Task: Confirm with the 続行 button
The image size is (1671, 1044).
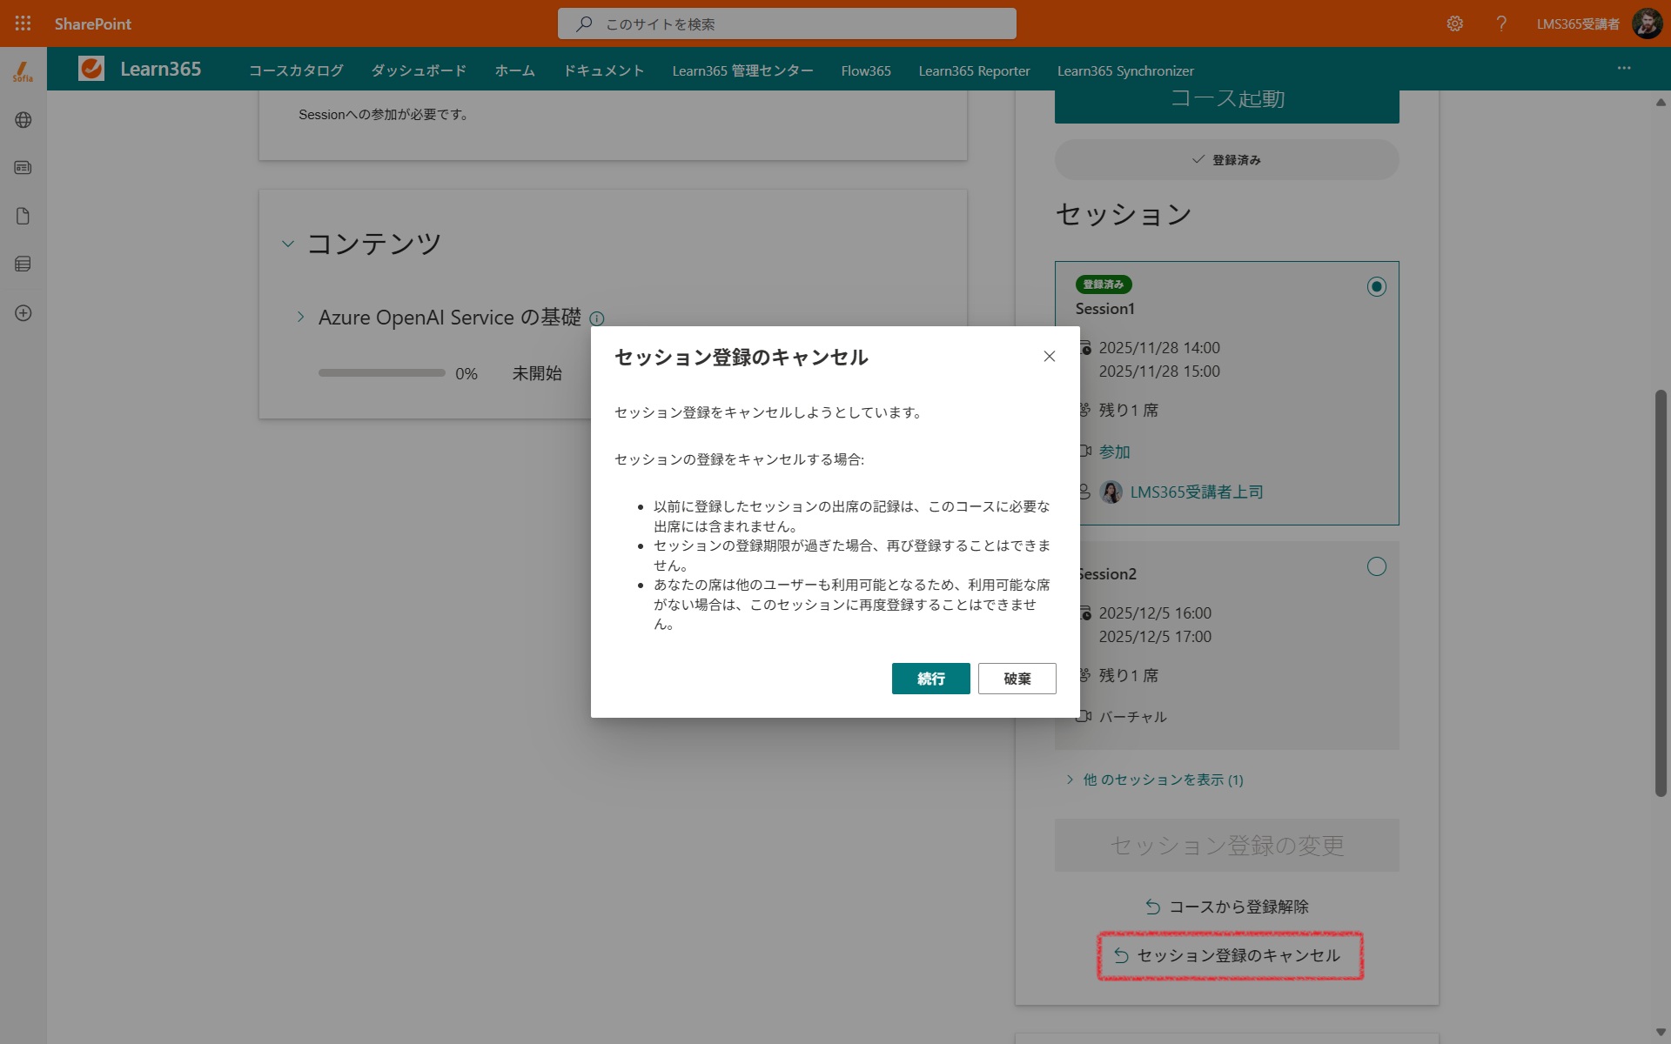Action: coord(930,679)
